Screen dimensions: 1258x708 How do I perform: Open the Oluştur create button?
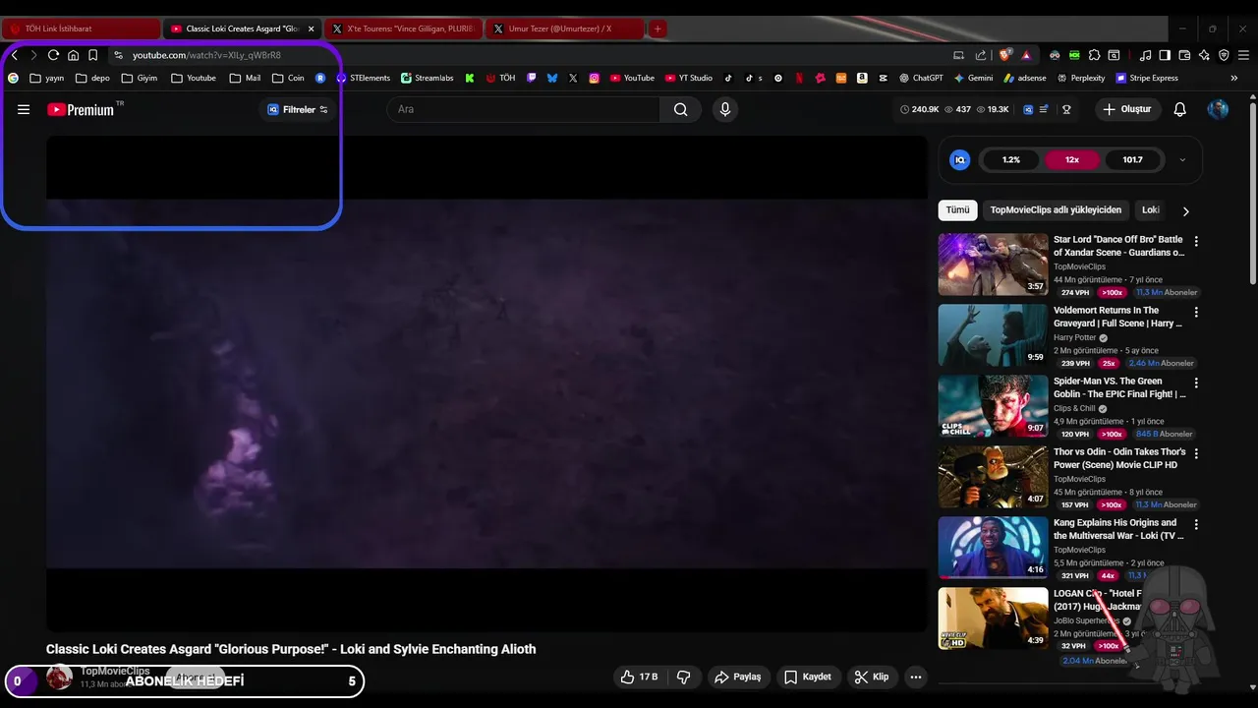tap(1127, 109)
